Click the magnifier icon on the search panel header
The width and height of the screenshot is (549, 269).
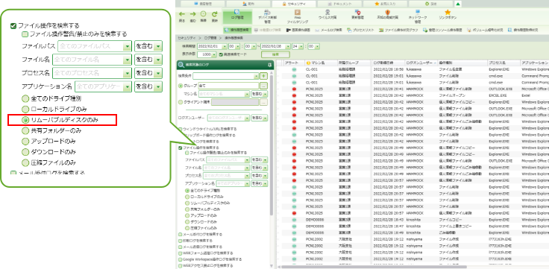[181, 65]
